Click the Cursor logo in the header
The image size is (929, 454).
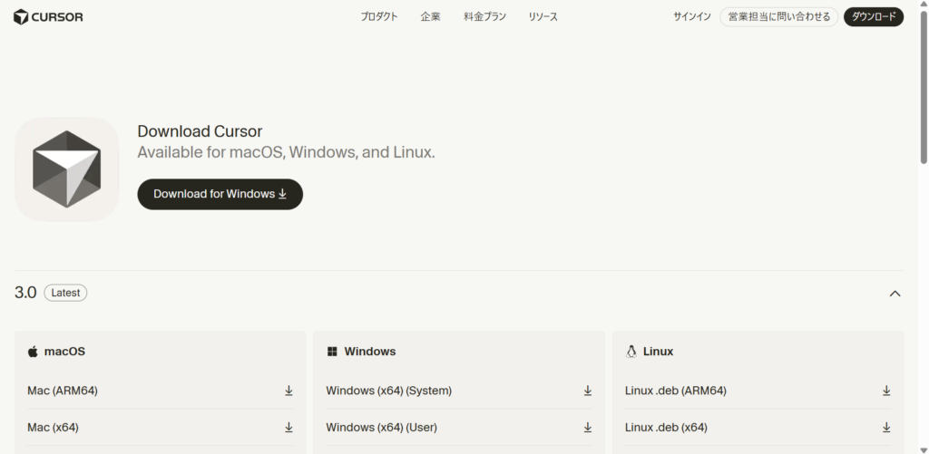coord(48,16)
